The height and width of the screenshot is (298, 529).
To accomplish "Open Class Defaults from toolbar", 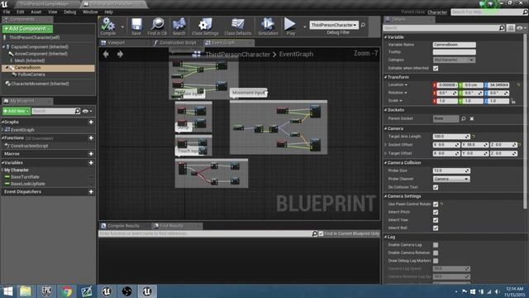I will (237, 26).
